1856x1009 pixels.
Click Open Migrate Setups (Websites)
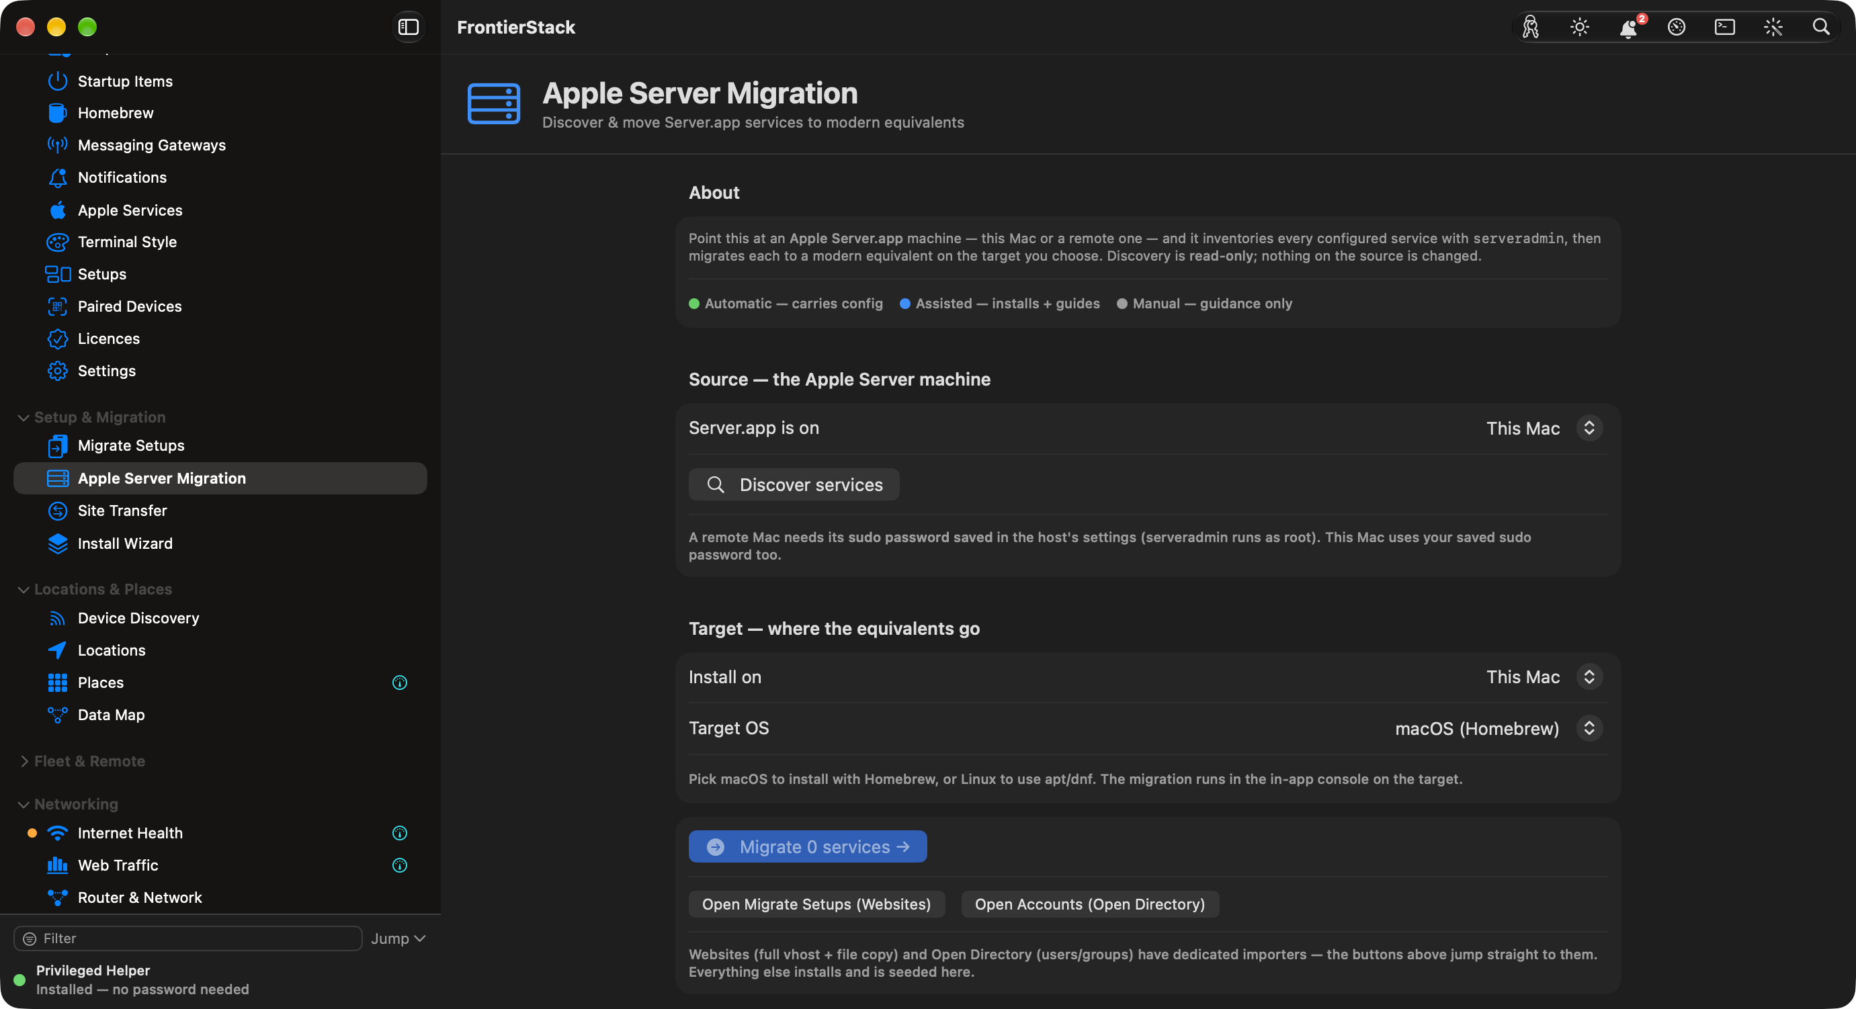coord(816,905)
